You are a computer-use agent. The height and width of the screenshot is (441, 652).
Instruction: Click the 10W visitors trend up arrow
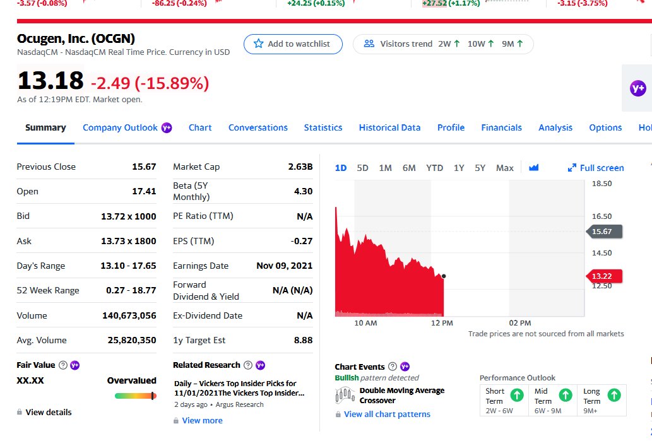click(491, 44)
